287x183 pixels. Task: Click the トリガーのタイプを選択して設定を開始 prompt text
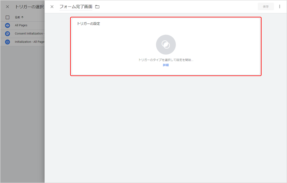tap(166, 60)
